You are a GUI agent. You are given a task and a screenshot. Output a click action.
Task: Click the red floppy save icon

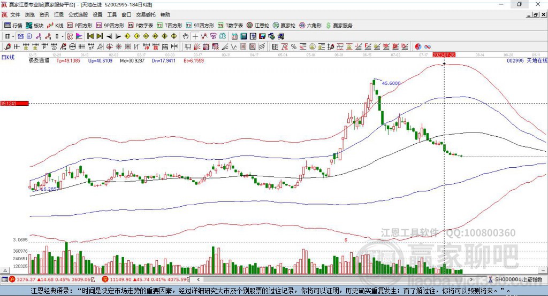click(262, 36)
